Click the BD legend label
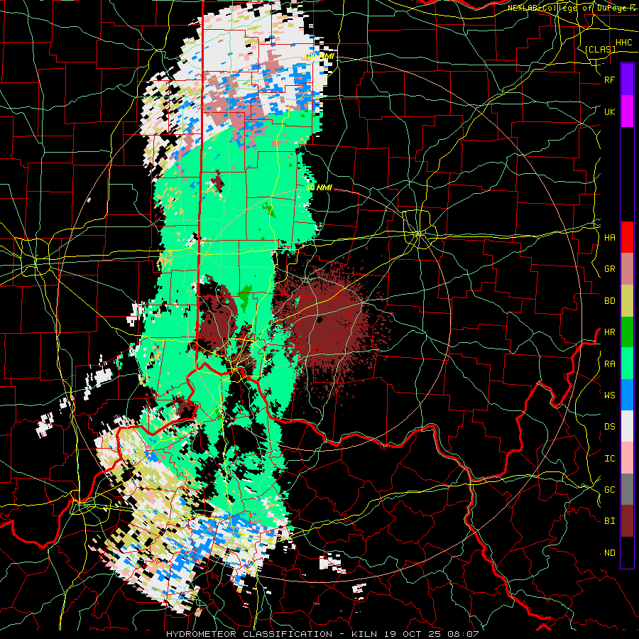Viewport: 639px width, 639px height. coord(610,301)
